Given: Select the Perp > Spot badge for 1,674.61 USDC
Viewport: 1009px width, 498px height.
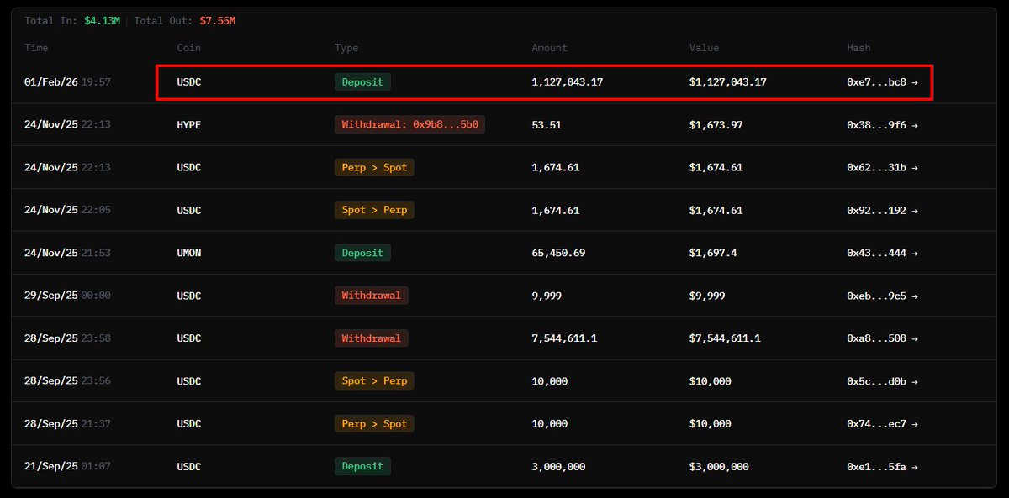Looking at the screenshot, I should [374, 168].
